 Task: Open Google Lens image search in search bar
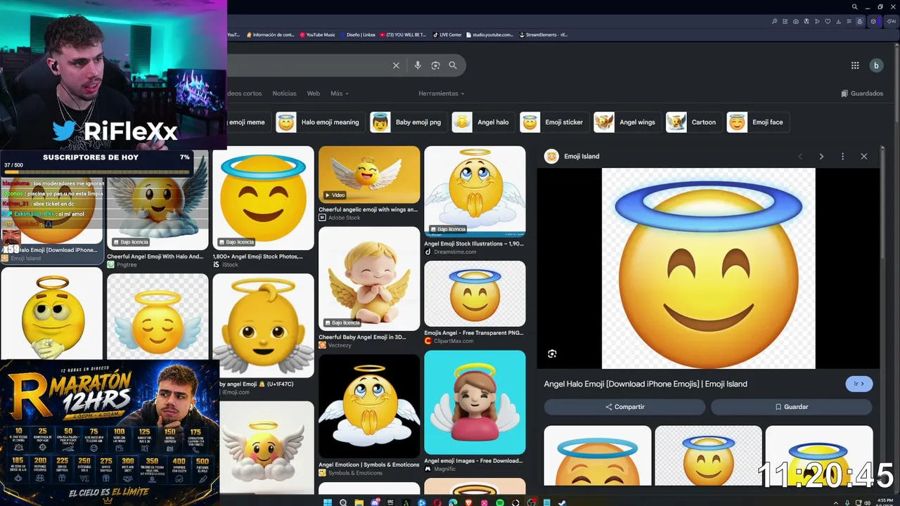(x=435, y=65)
